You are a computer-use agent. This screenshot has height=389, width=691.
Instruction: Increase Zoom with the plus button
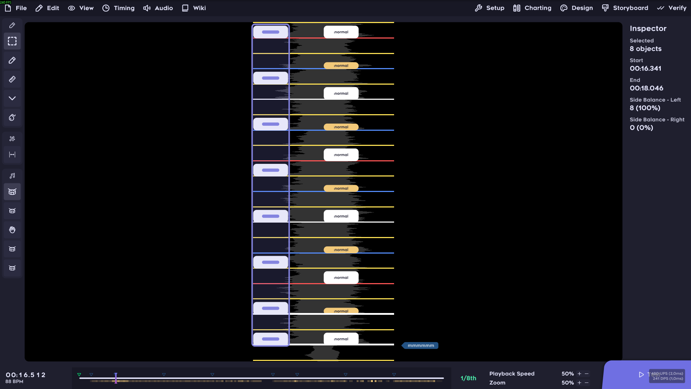[579, 383]
